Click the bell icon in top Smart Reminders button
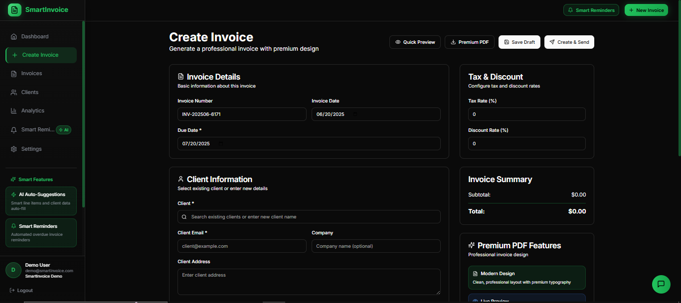 tap(570, 10)
